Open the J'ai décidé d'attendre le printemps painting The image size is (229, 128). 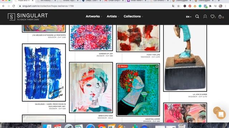(x=44, y=28)
